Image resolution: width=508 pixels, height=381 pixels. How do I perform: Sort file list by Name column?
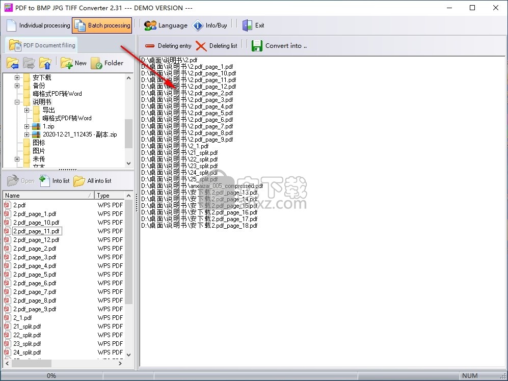48,196
